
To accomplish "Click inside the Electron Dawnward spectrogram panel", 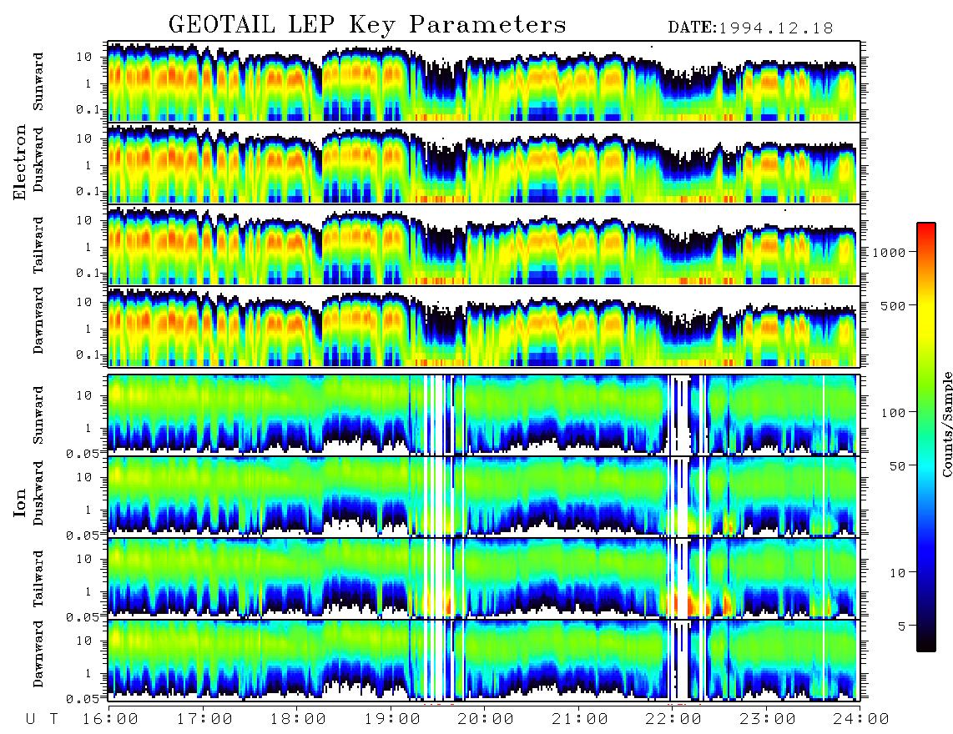I will coord(484,327).
